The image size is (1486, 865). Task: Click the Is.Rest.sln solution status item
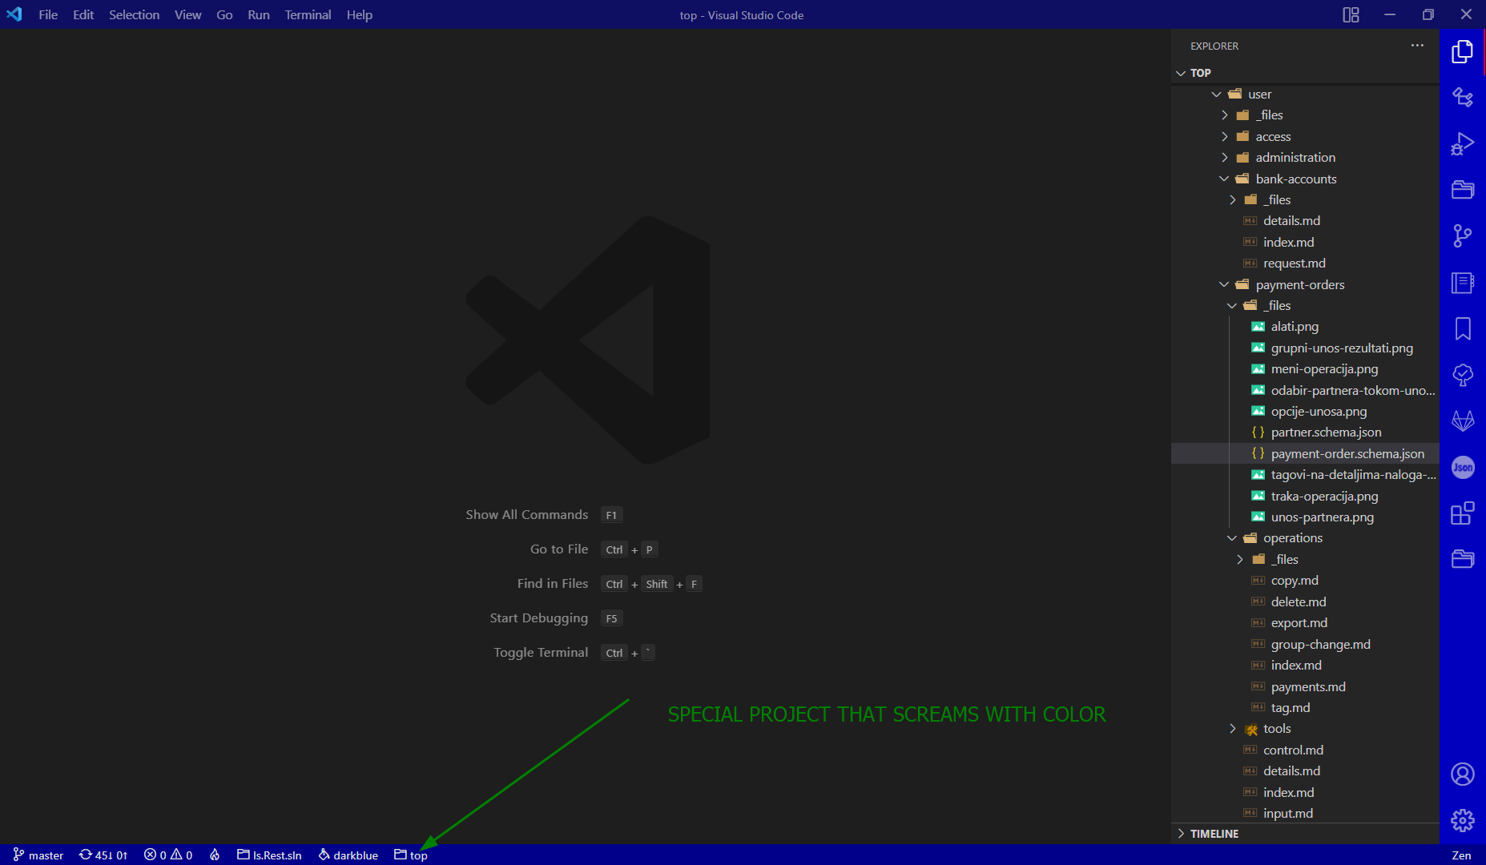(269, 855)
